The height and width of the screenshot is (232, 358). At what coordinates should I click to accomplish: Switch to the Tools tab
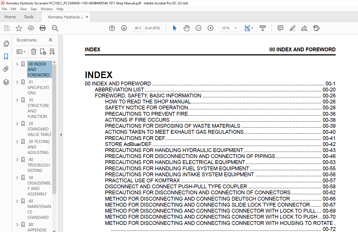click(x=29, y=17)
